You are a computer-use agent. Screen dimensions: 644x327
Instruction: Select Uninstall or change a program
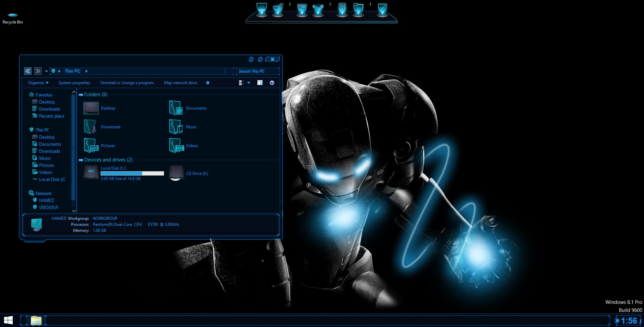click(x=127, y=83)
